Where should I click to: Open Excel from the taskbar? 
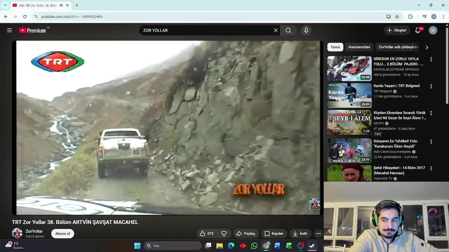(x=289, y=246)
